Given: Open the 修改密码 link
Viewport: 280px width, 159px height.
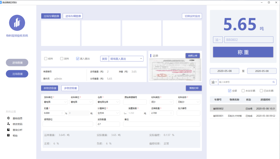Looking at the screenshot, I should [x=18, y=124].
